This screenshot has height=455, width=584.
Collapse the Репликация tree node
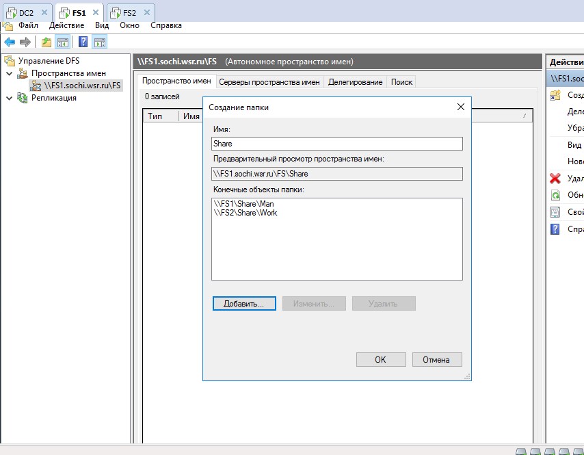[x=10, y=99]
